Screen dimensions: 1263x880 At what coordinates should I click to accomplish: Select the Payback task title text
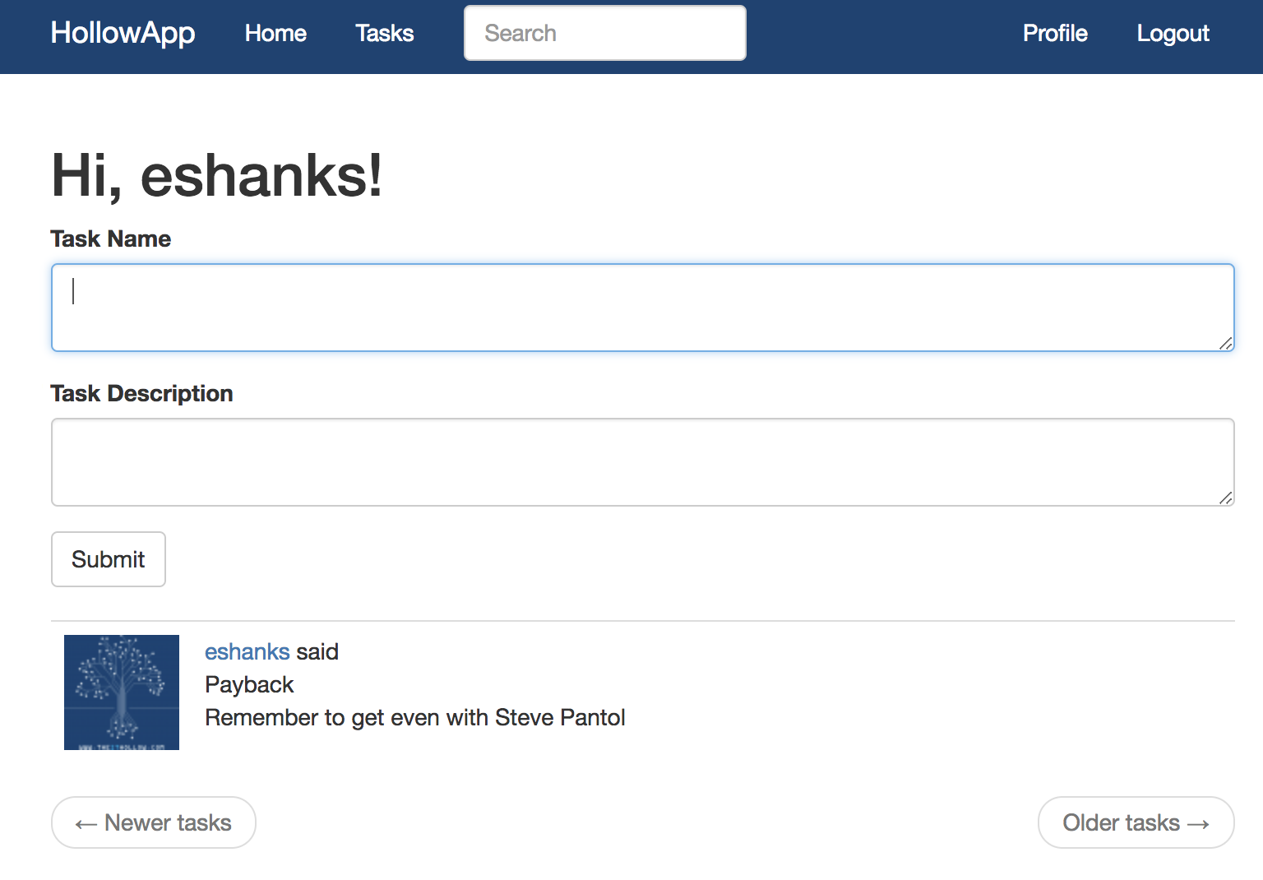249,684
